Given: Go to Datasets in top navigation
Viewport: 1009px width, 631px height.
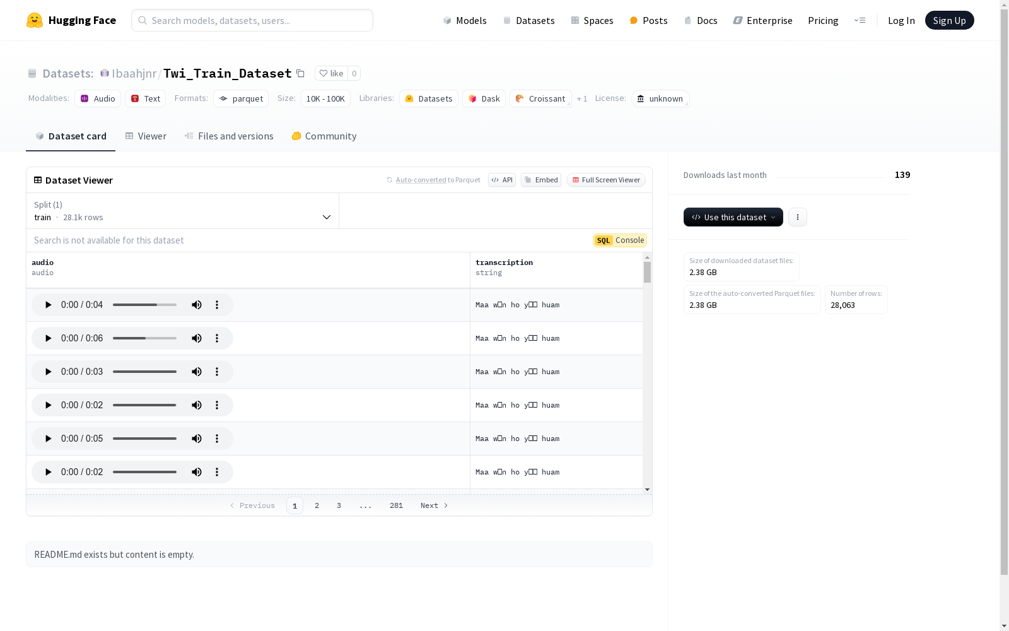Looking at the screenshot, I should (x=528, y=20).
